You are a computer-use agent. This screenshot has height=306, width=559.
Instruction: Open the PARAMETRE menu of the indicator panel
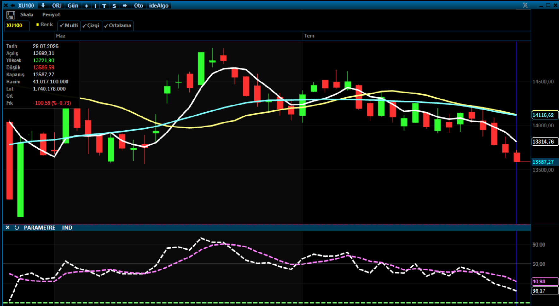(x=39, y=228)
